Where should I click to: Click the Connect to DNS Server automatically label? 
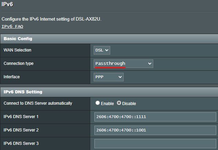38,103
